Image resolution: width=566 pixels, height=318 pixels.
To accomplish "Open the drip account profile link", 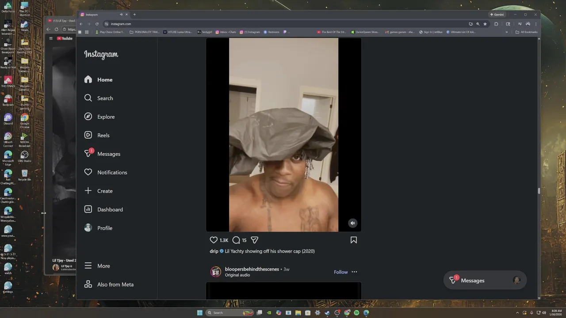I will 214,251.
